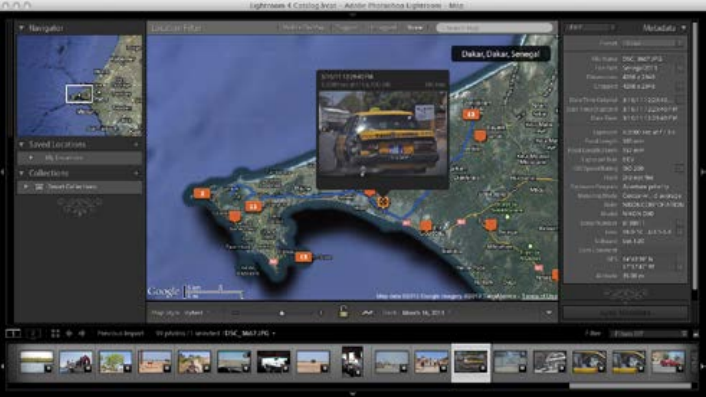The width and height of the screenshot is (706, 397).
Task: Toggle the lock markers padlock
Action: point(343,312)
